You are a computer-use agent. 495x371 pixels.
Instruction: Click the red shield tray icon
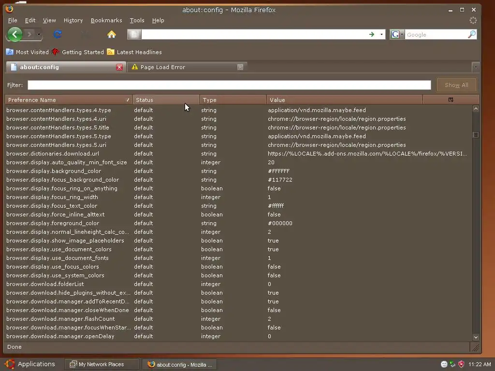[461, 364]
